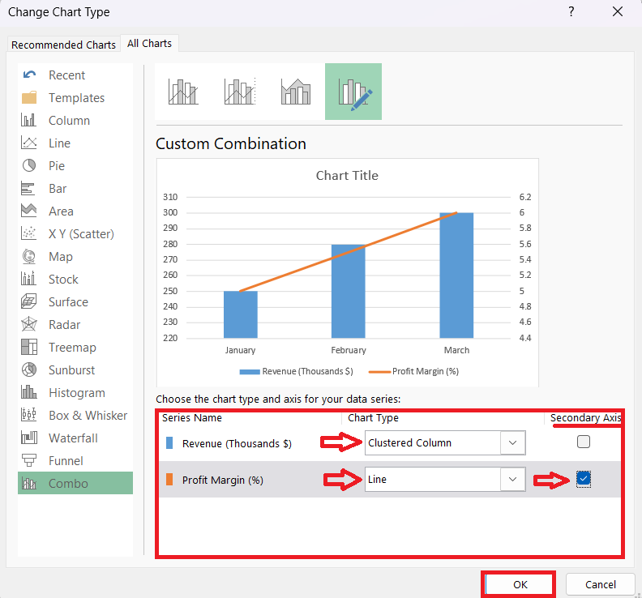Choose the Sunburst chart icon
The image size is (642, 598).
click(29, 369)
